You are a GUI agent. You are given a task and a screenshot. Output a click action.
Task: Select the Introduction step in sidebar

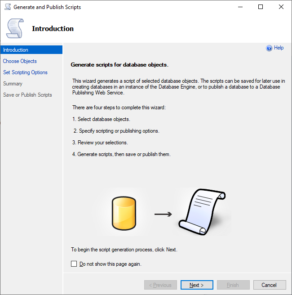click(x=16, y=50)
